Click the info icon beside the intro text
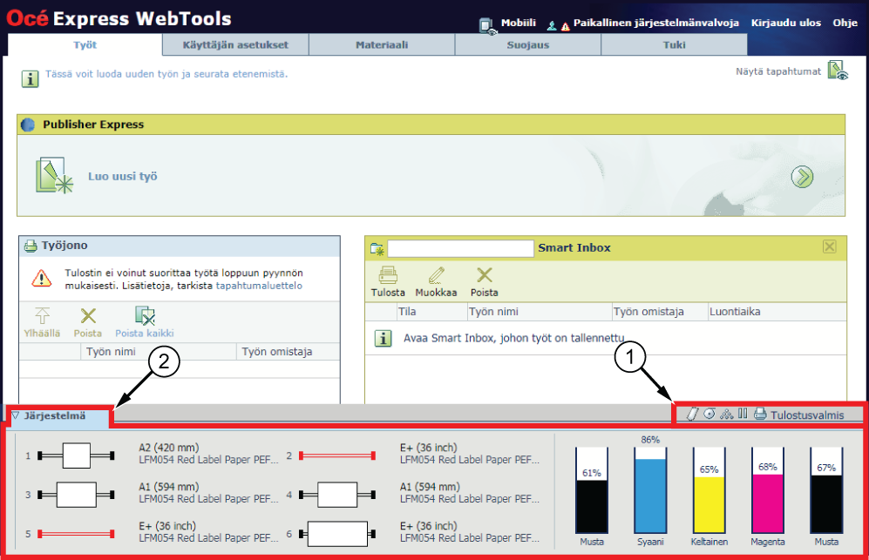The width and height of the screenshot is (869, 560). 30,78
